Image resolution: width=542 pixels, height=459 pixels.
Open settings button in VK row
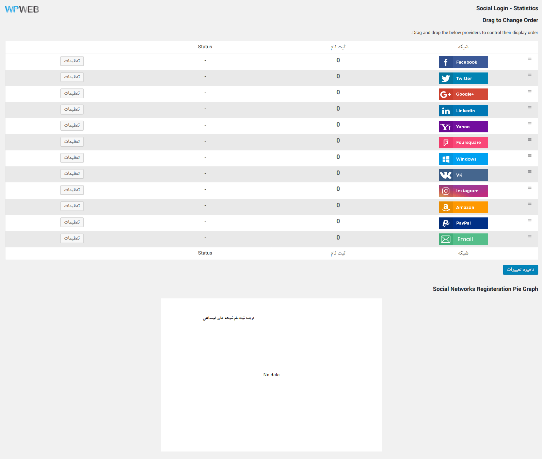72,174
